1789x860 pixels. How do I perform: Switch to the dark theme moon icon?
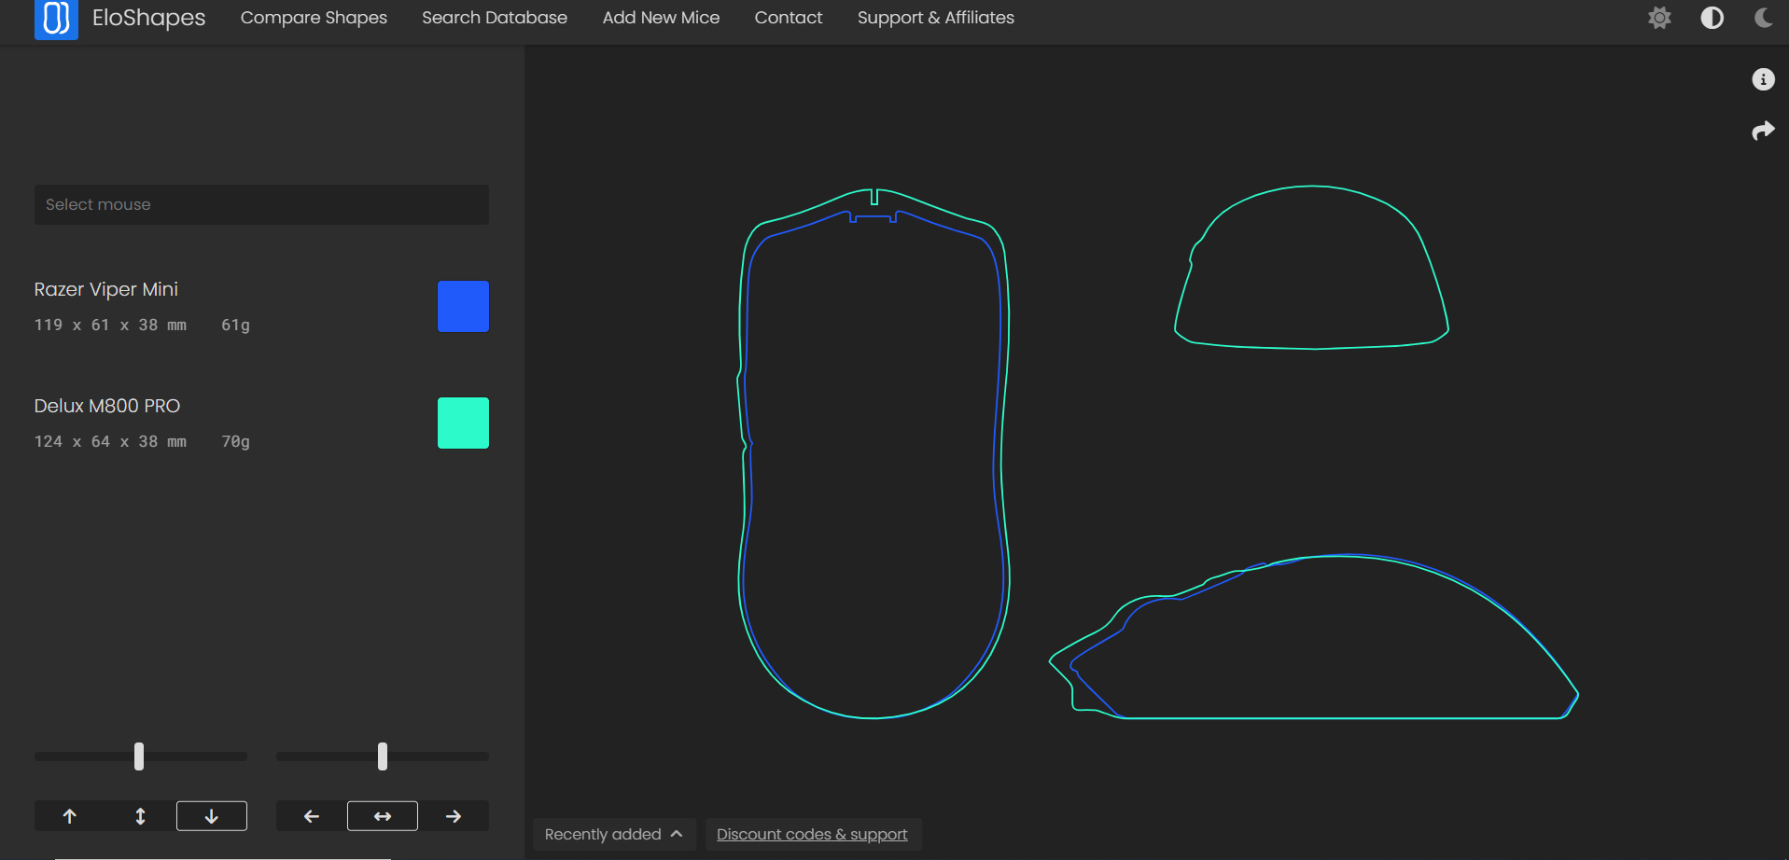point(1763,18)
